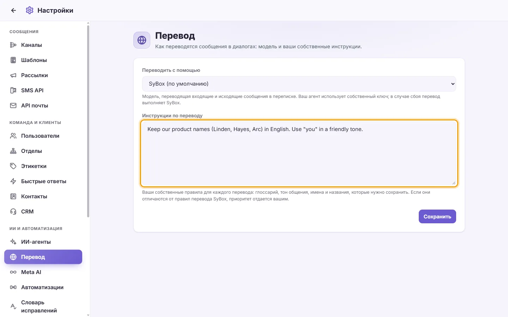Click the Инструкции по переводу label

click(172, 116)
